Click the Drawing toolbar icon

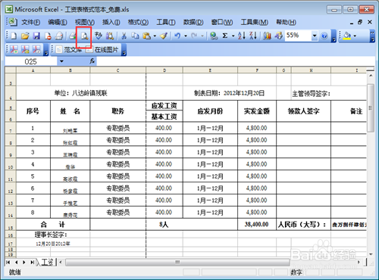click(279, 36)
